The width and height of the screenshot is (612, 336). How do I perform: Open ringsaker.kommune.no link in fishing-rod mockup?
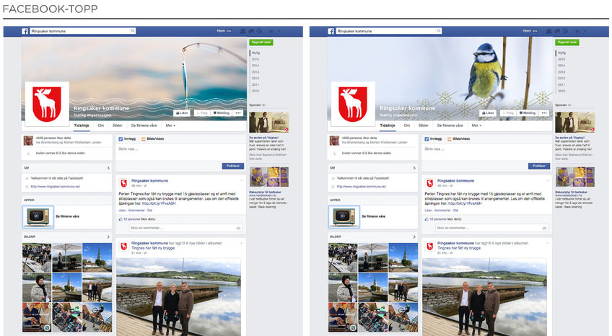(x=56, y=187)
